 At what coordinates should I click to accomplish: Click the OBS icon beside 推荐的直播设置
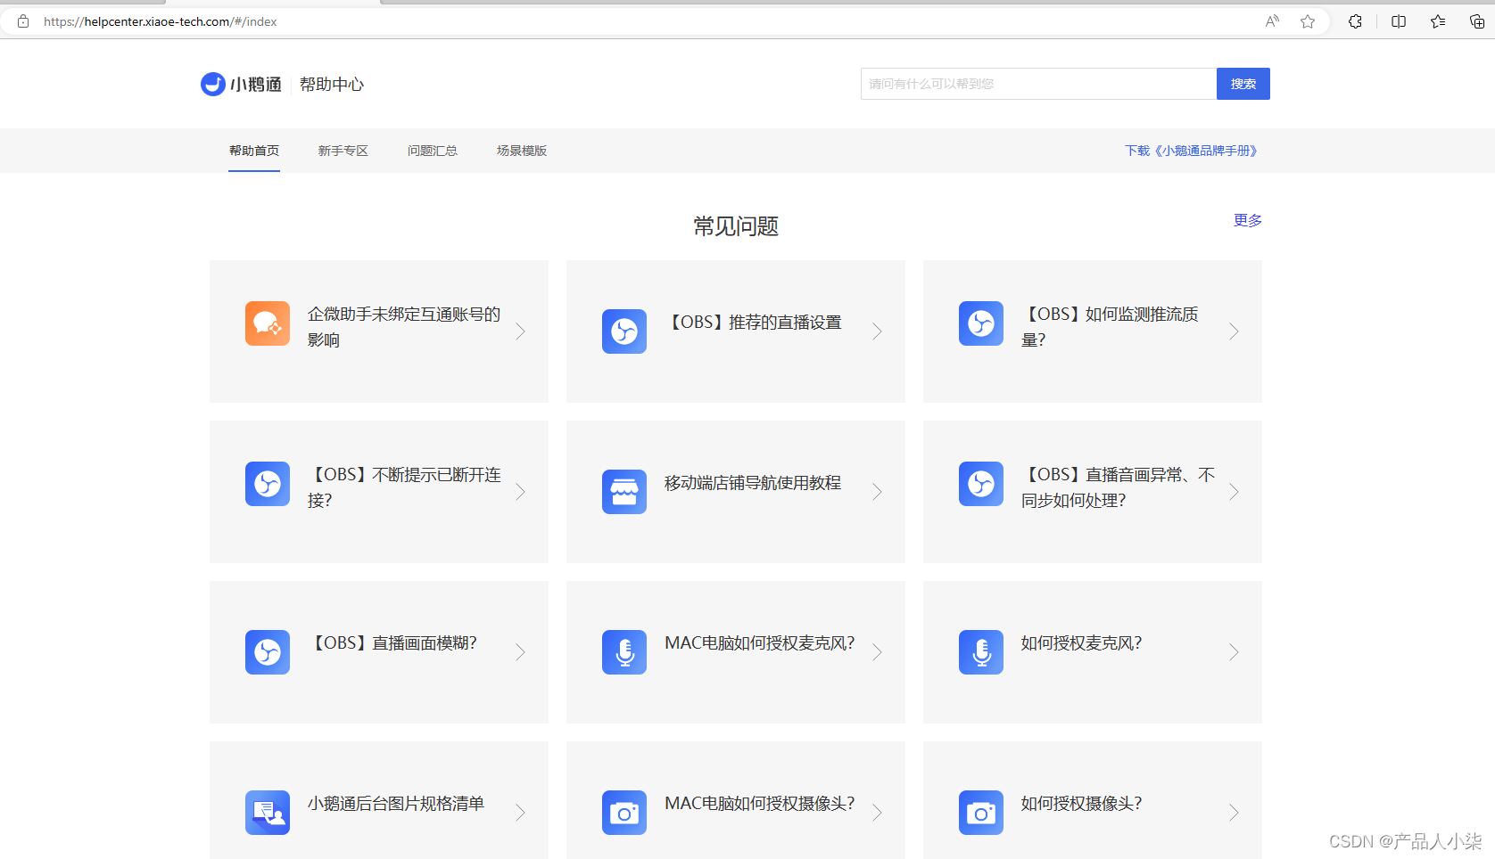[624, 331]
